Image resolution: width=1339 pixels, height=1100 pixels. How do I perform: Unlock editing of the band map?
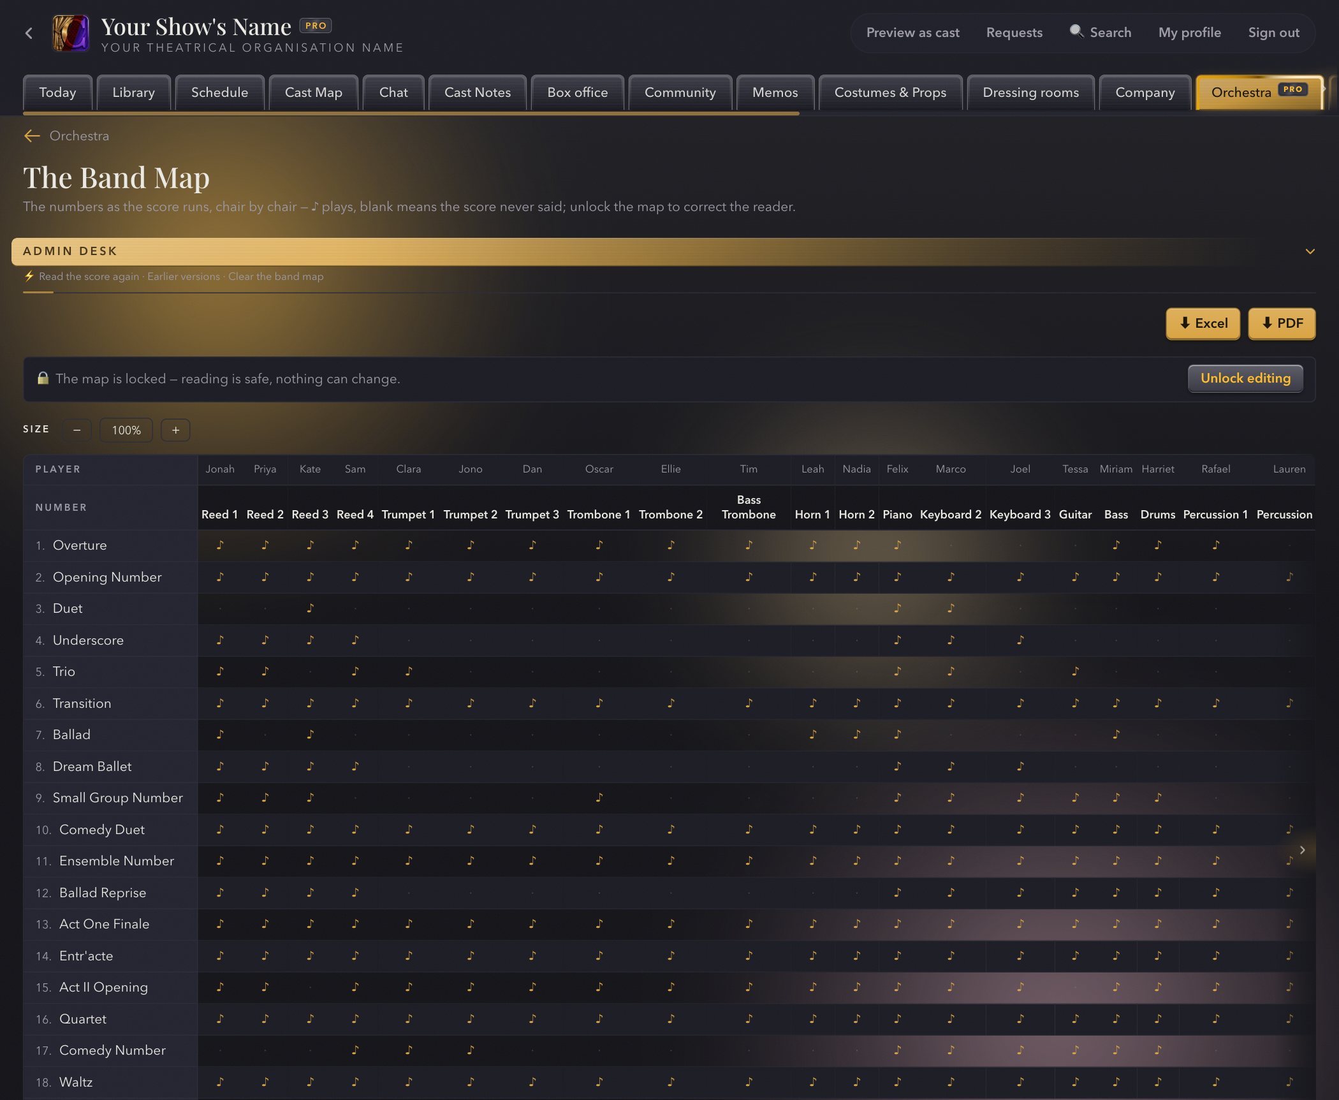coord(1245,378)
